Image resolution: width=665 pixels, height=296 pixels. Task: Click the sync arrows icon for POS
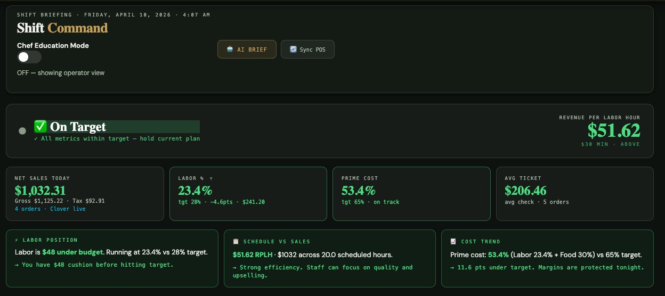293,50
